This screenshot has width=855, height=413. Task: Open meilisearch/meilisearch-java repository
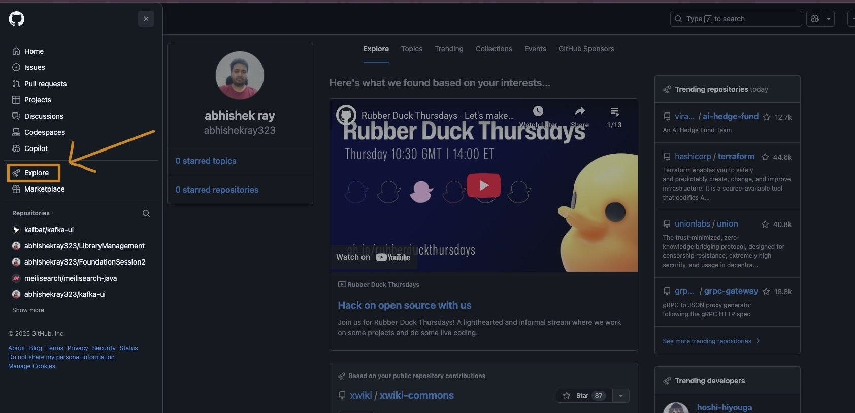(71, 278)
